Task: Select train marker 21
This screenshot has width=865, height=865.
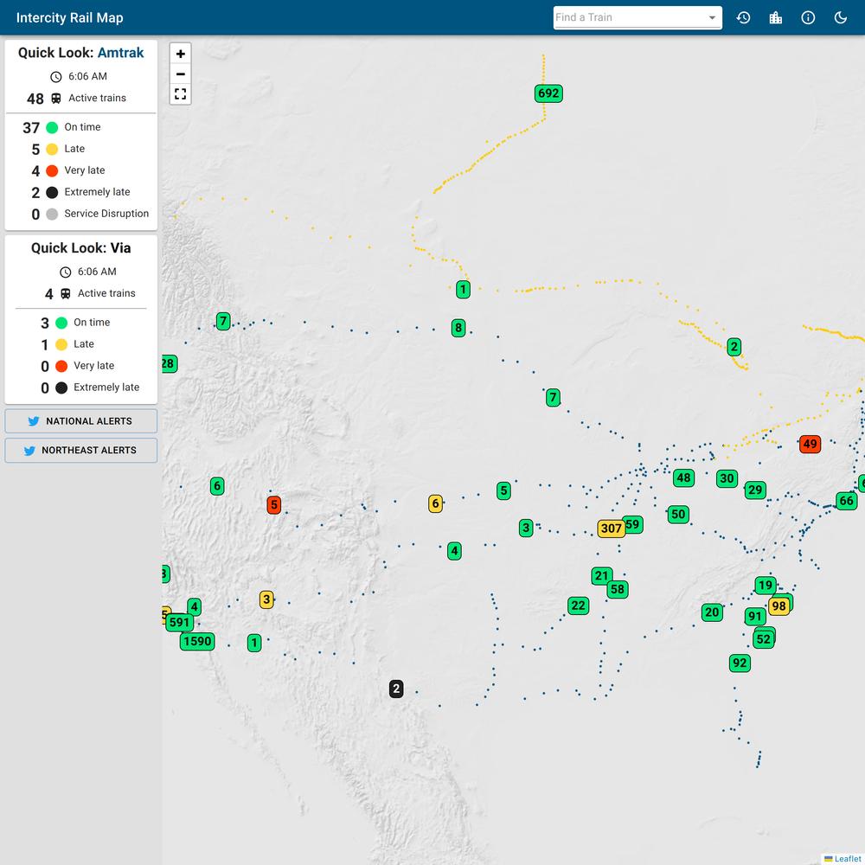Action: [601, 576]
